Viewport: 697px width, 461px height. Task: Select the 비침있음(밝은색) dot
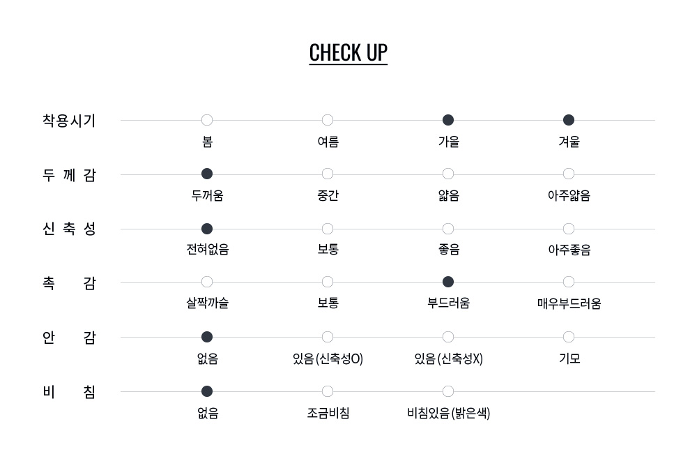(x=448, y=391)
